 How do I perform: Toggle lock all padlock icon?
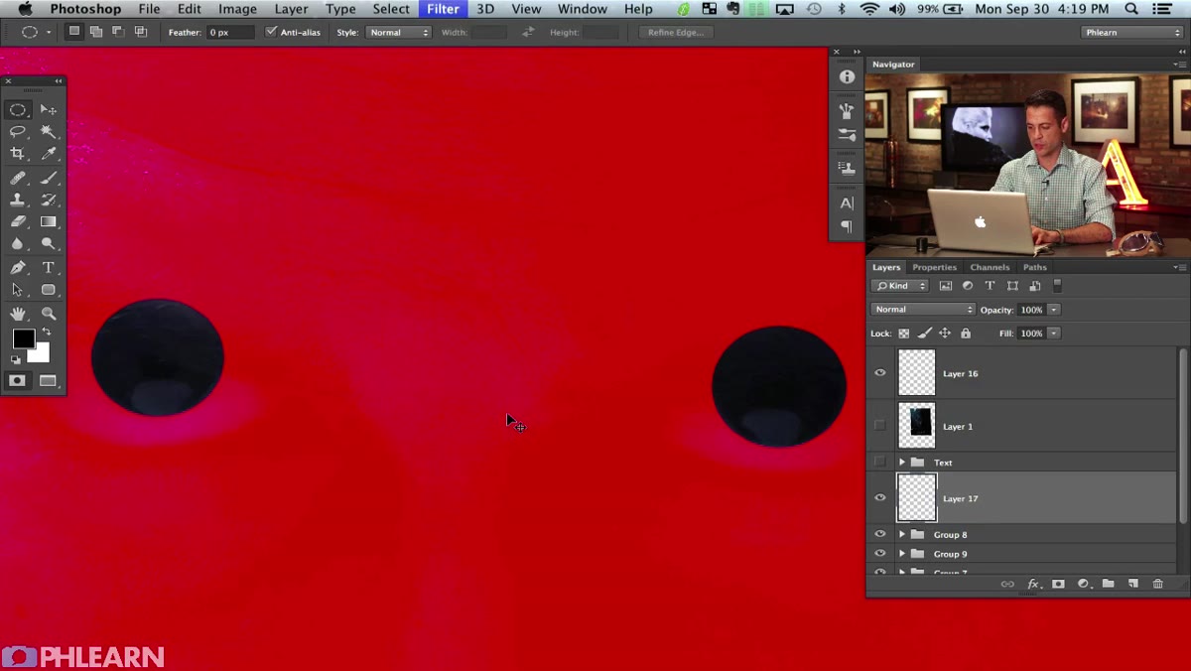966,334
